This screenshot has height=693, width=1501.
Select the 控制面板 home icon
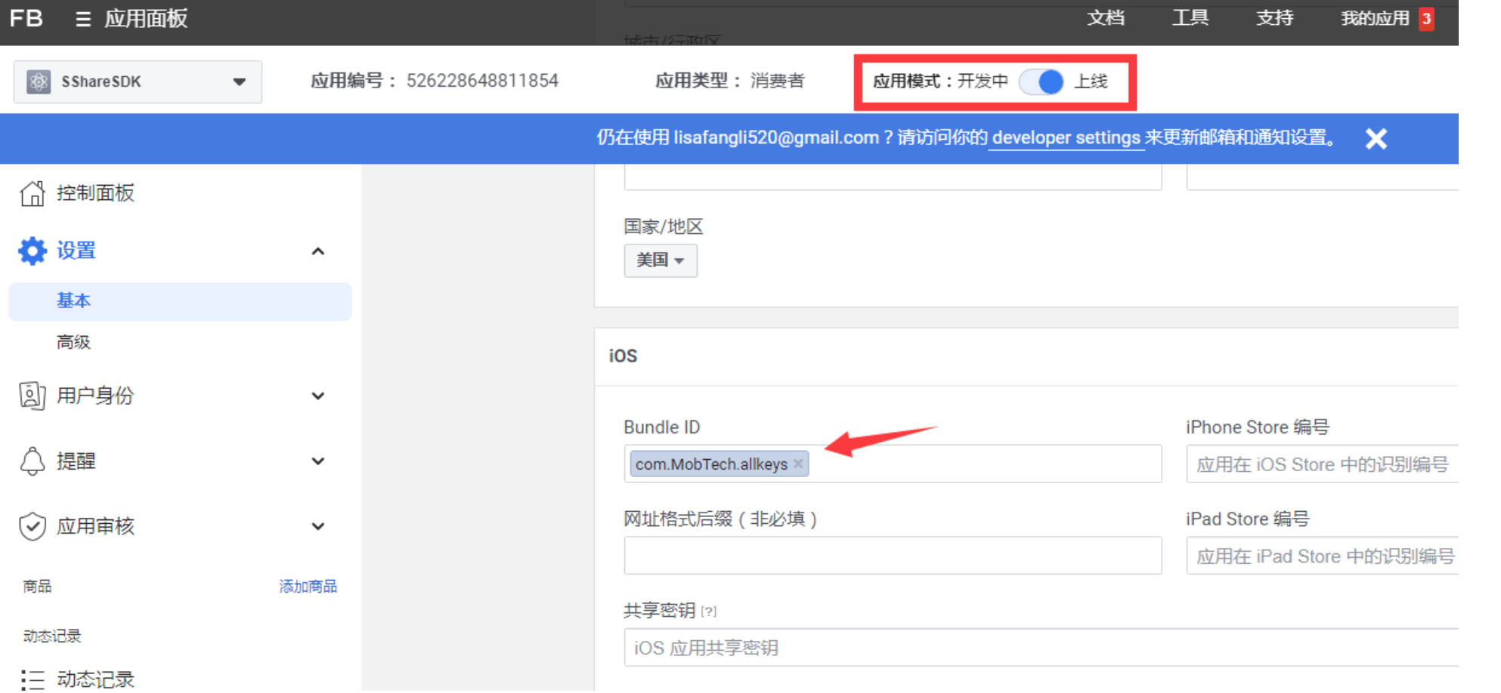[32, 192]
